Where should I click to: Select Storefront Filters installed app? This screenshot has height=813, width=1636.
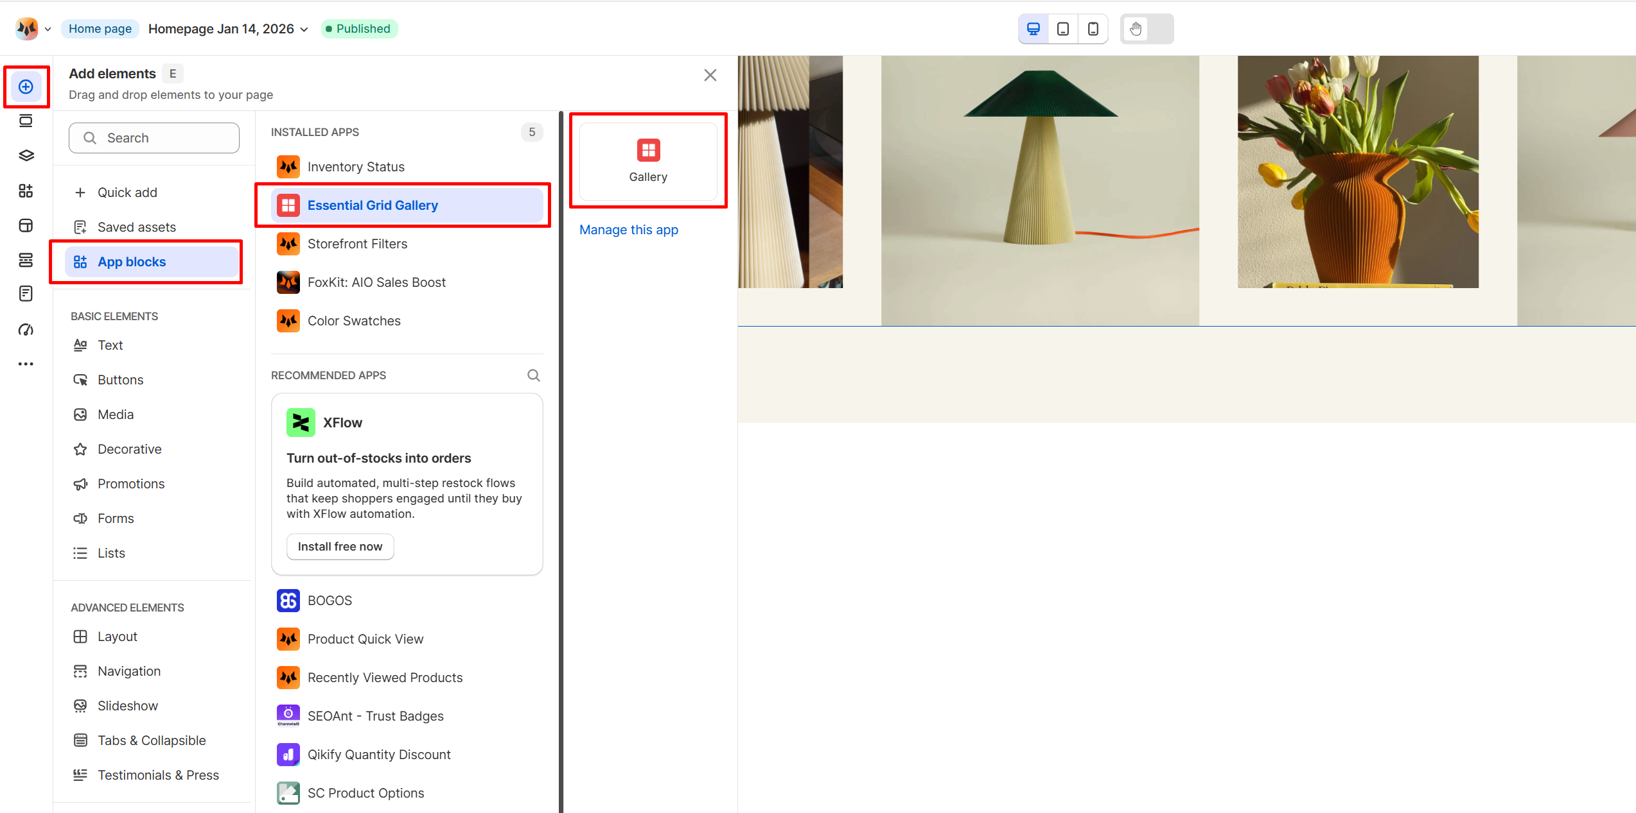pyautogui.click(x=357, y=244)
